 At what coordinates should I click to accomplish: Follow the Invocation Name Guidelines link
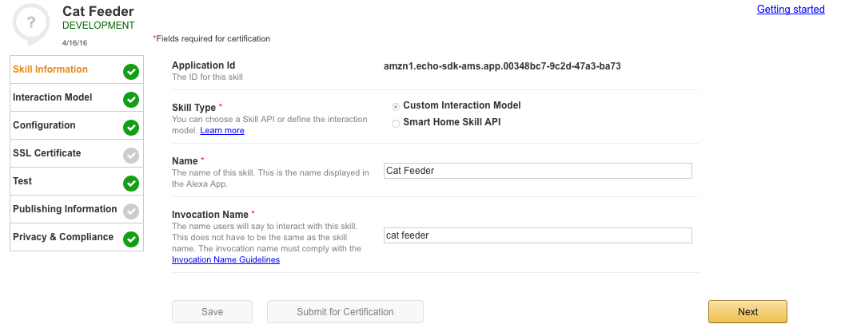pos(225,259)
